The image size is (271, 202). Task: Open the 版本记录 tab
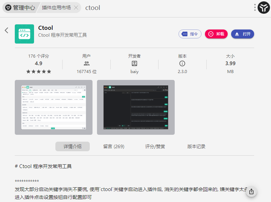[196, 146]
